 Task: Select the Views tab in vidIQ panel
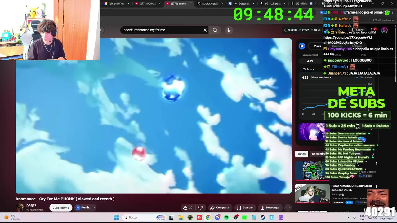[x=317, y=46]
